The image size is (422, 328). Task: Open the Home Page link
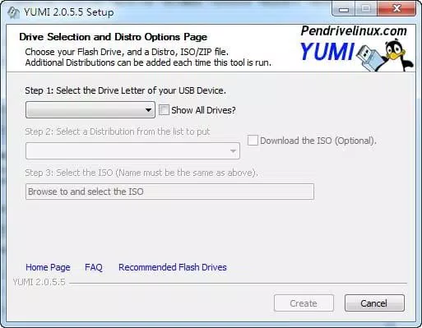[48, 267]
